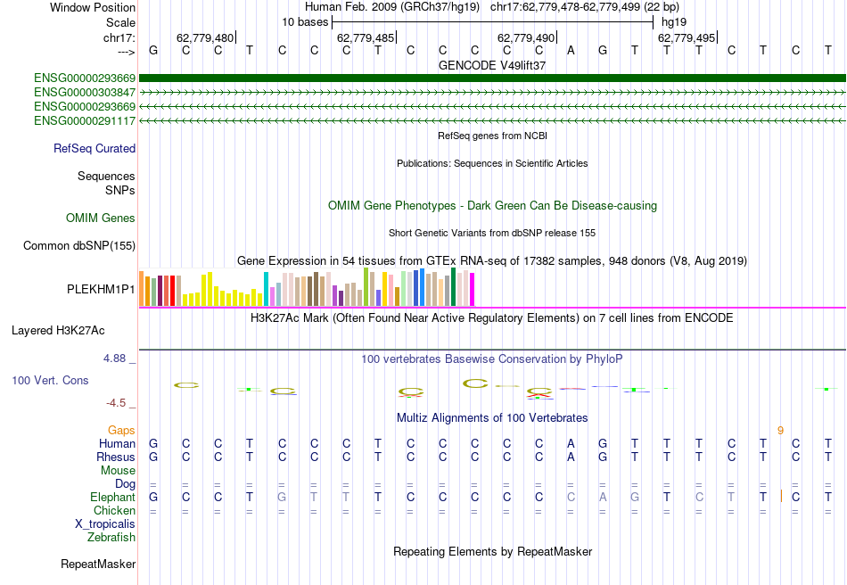Click the RepeatMasker track label
The height and width of the screenshot is (585, 847).
coord(98,564)
